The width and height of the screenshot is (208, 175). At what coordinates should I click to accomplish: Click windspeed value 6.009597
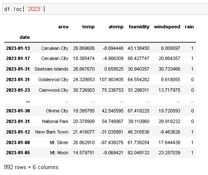pyautogui.click(x=171, y=48)
